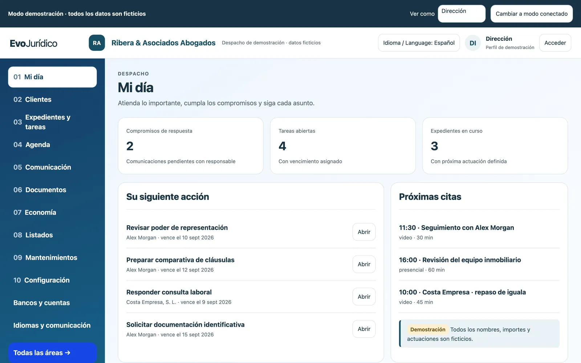
Task: Select the 11:30 Seguimiento con Alex Morgan appointment
Action: coord(479,232)
